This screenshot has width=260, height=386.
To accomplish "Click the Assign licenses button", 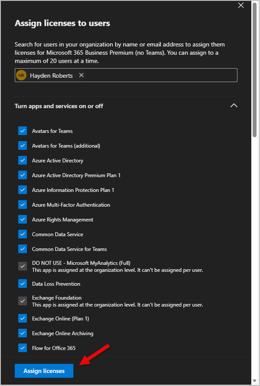I will pyautogui.click(x=43, y=370).
